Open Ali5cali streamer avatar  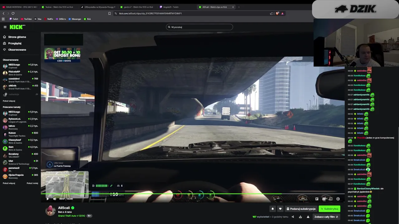click(50, 211)
